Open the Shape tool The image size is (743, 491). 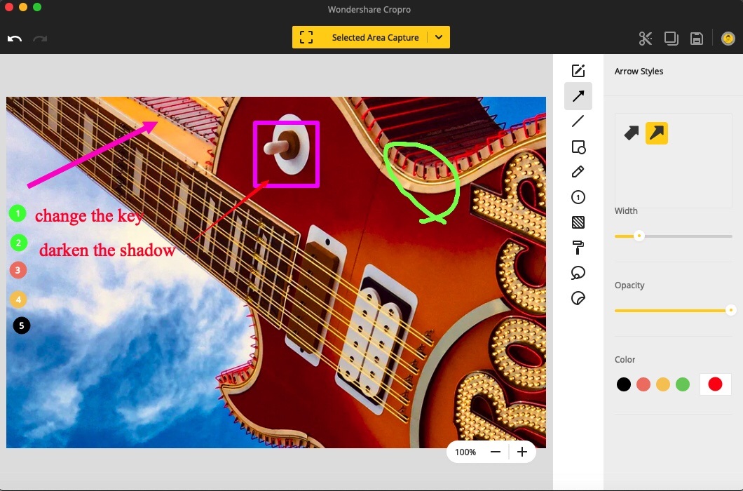(578, 146)
